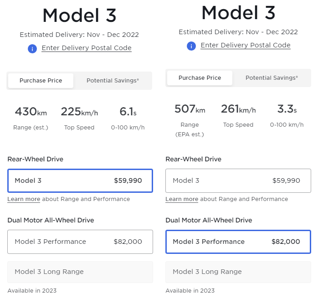Viewport: 318px width, 294px height.
Task: Pick Model 3 Long Range in 507 km panel
Action: point(238,272)
